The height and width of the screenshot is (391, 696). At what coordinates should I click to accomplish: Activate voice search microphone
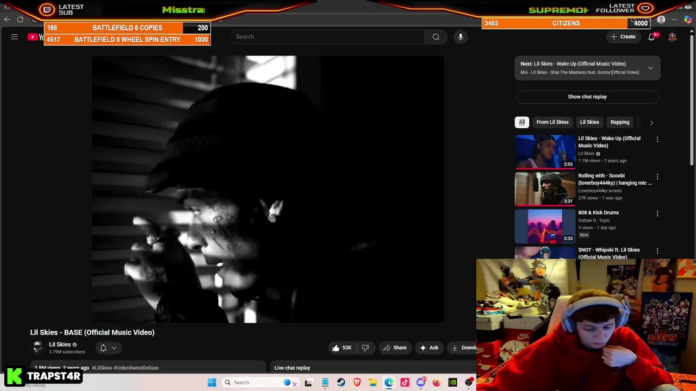[461, 37]
